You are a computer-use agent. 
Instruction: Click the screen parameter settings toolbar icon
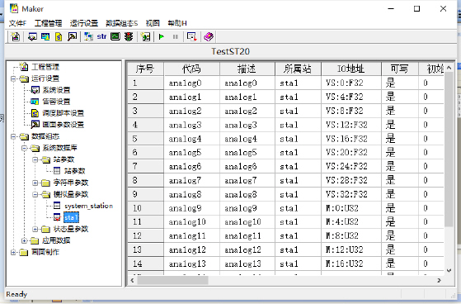pyautogui.click(x=72, y=37)
